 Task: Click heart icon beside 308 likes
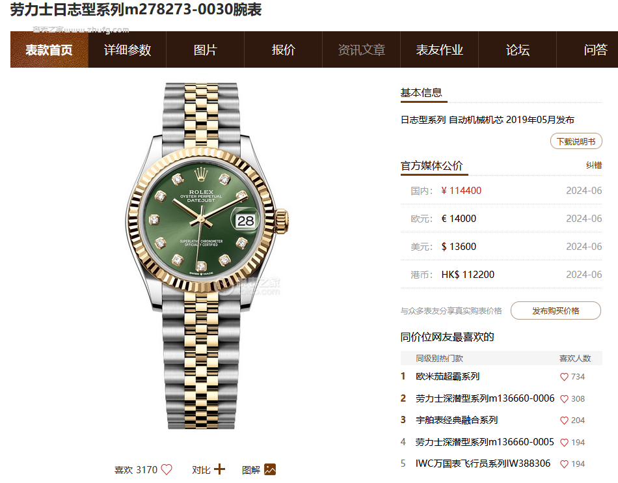pyautogui.click(x=564, y=399)
